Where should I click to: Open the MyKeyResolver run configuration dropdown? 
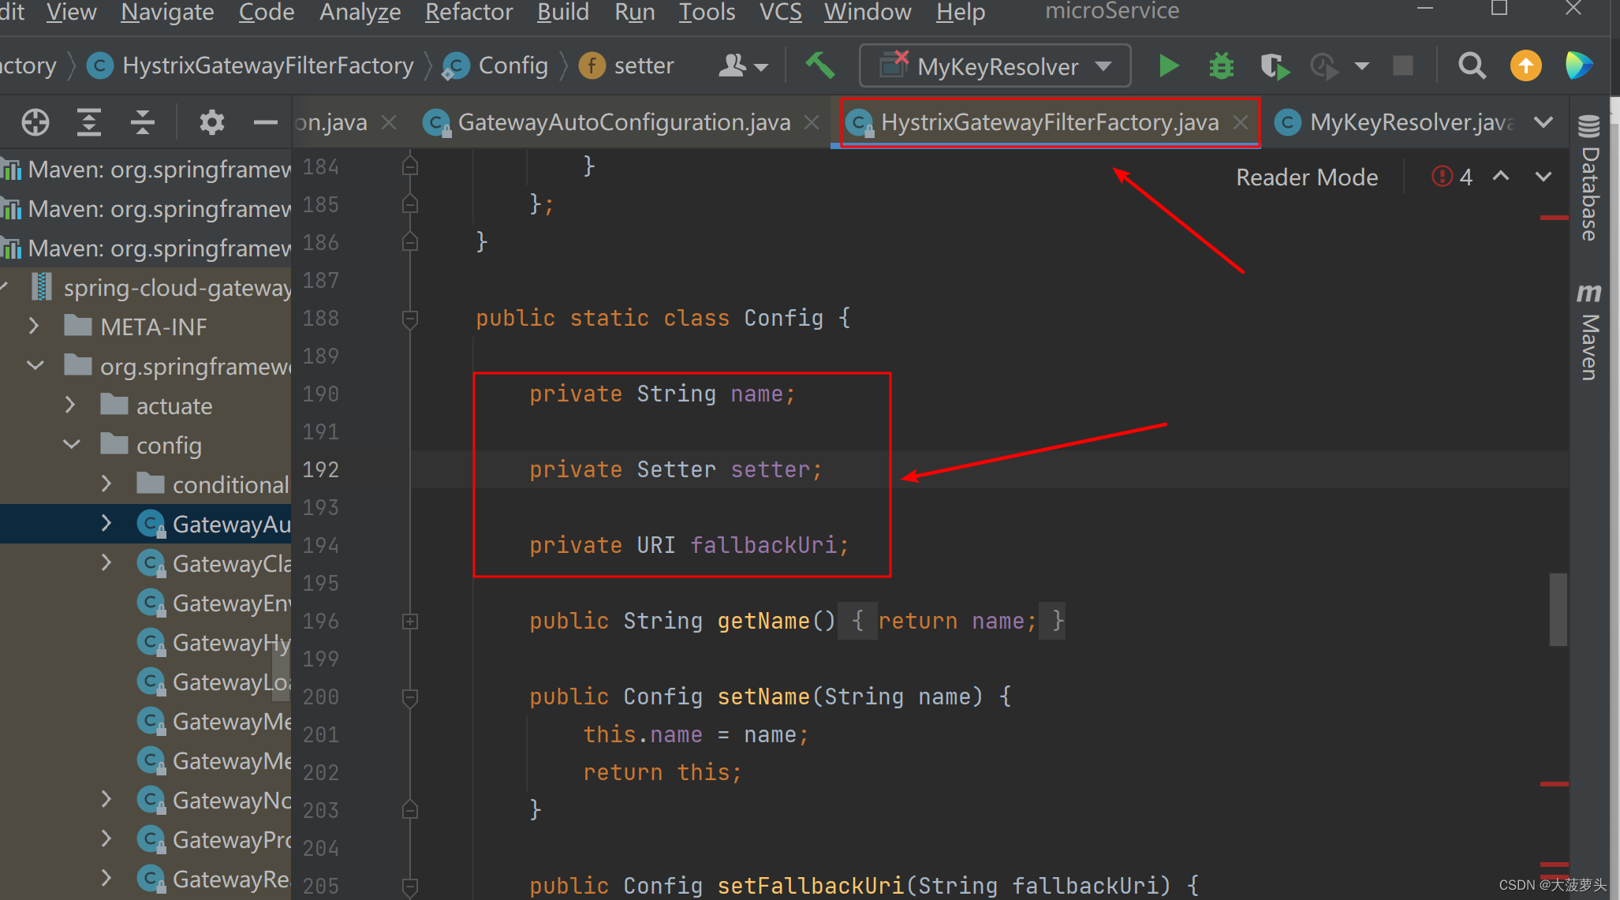[995, 65]
